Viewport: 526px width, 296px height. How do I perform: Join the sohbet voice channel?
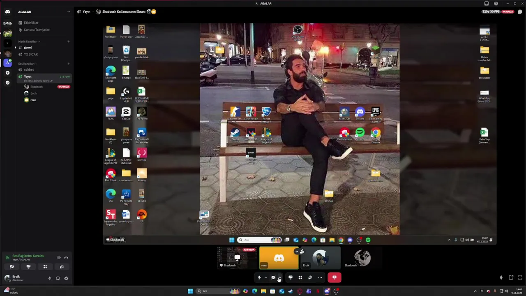44,69
